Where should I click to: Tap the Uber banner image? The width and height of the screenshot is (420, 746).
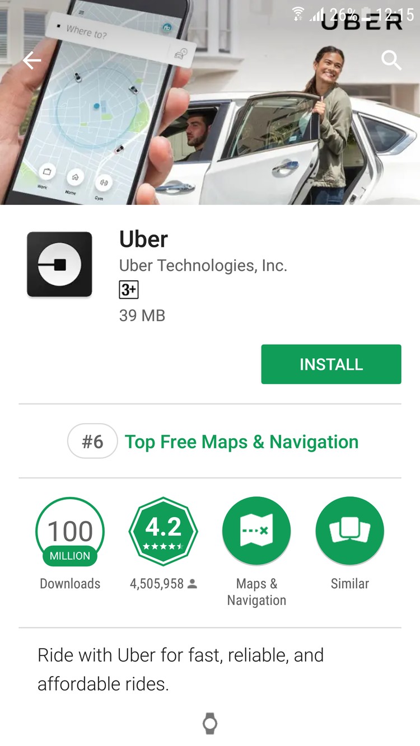point(210,102)
